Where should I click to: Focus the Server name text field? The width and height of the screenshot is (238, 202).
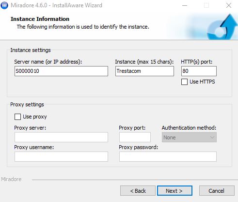pos(61,71)
